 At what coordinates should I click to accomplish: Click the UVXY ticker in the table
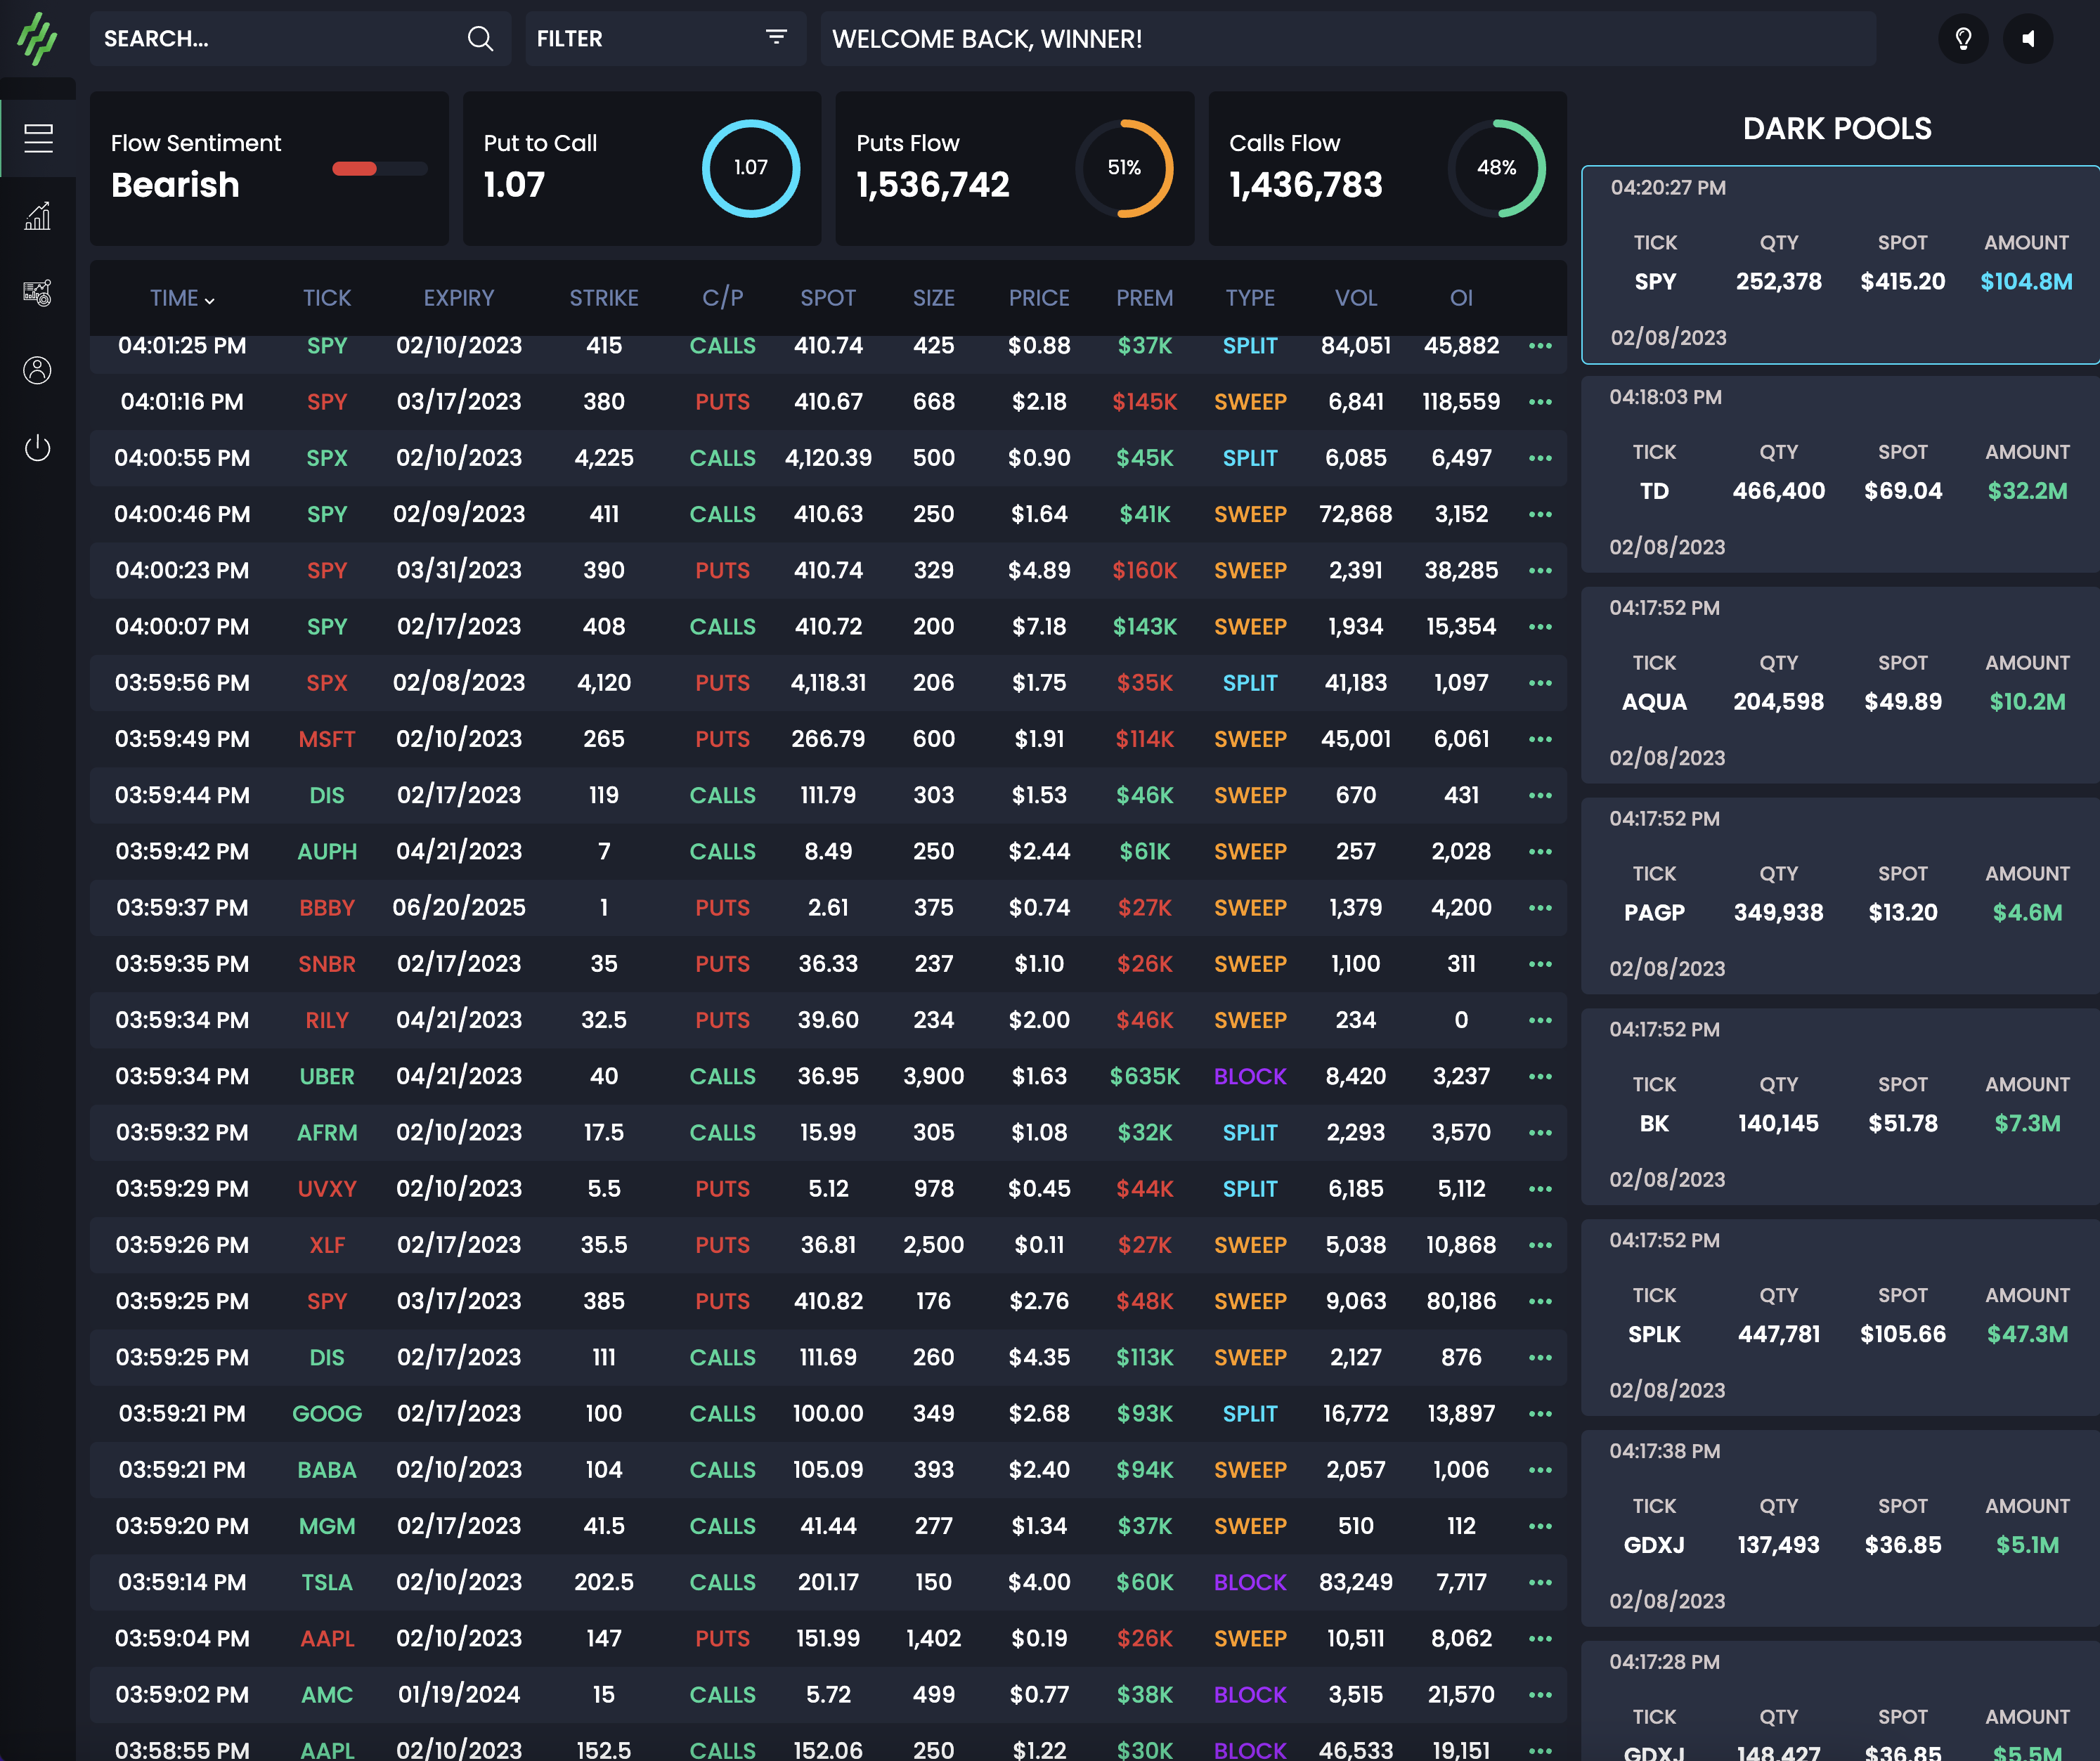327,1189
